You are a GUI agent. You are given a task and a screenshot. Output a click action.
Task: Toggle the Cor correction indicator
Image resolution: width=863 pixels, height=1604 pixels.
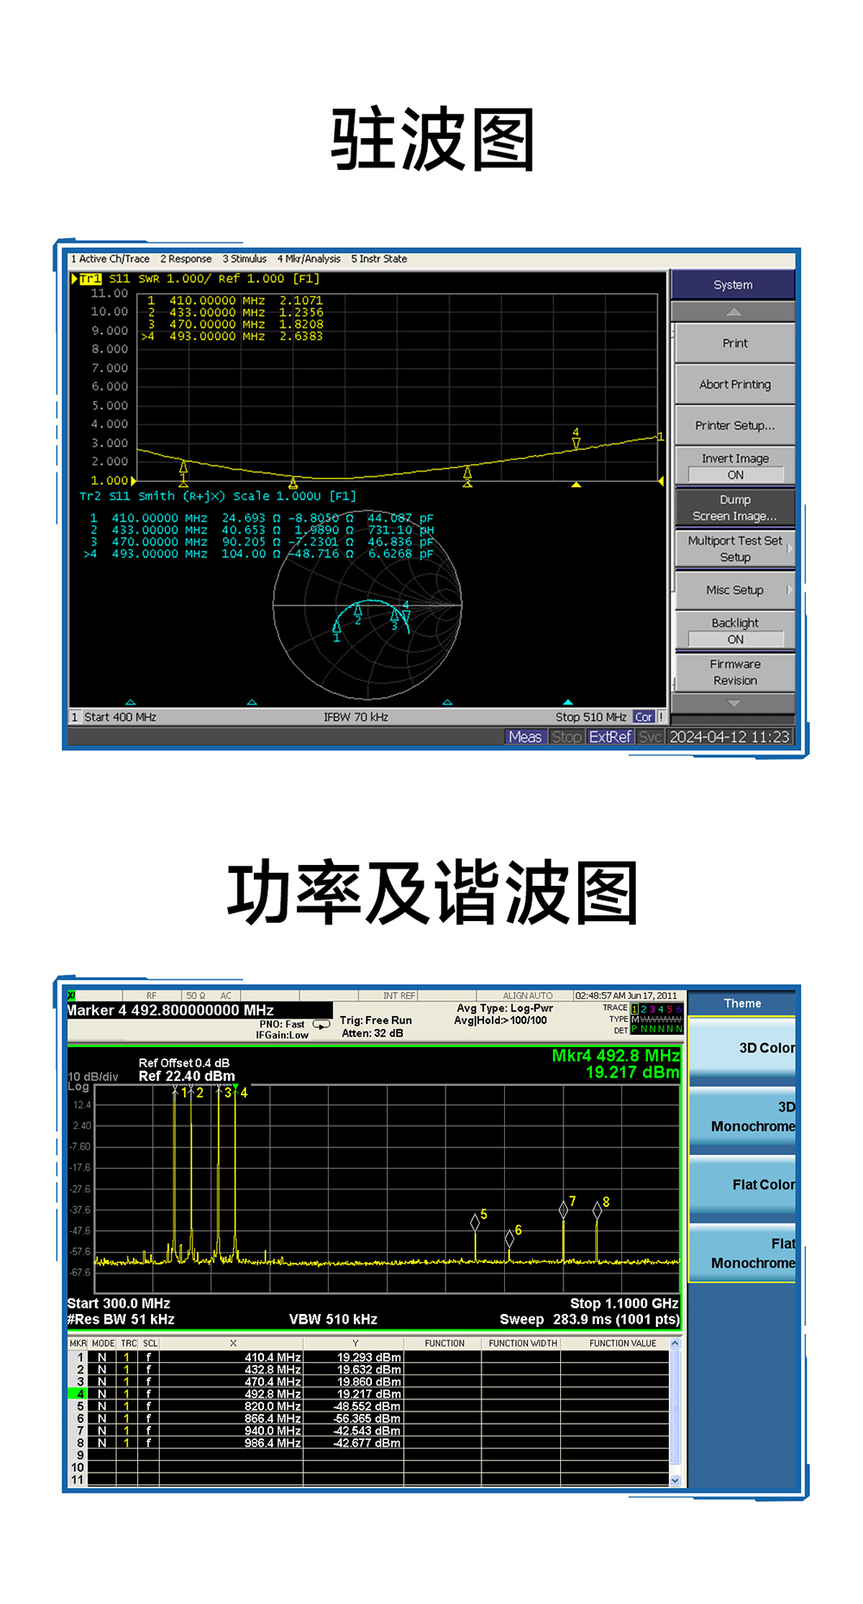(x=644, y=717)
